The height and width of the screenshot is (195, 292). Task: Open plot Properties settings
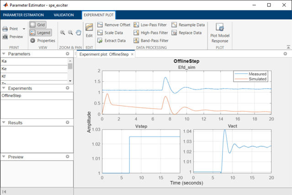42,41
